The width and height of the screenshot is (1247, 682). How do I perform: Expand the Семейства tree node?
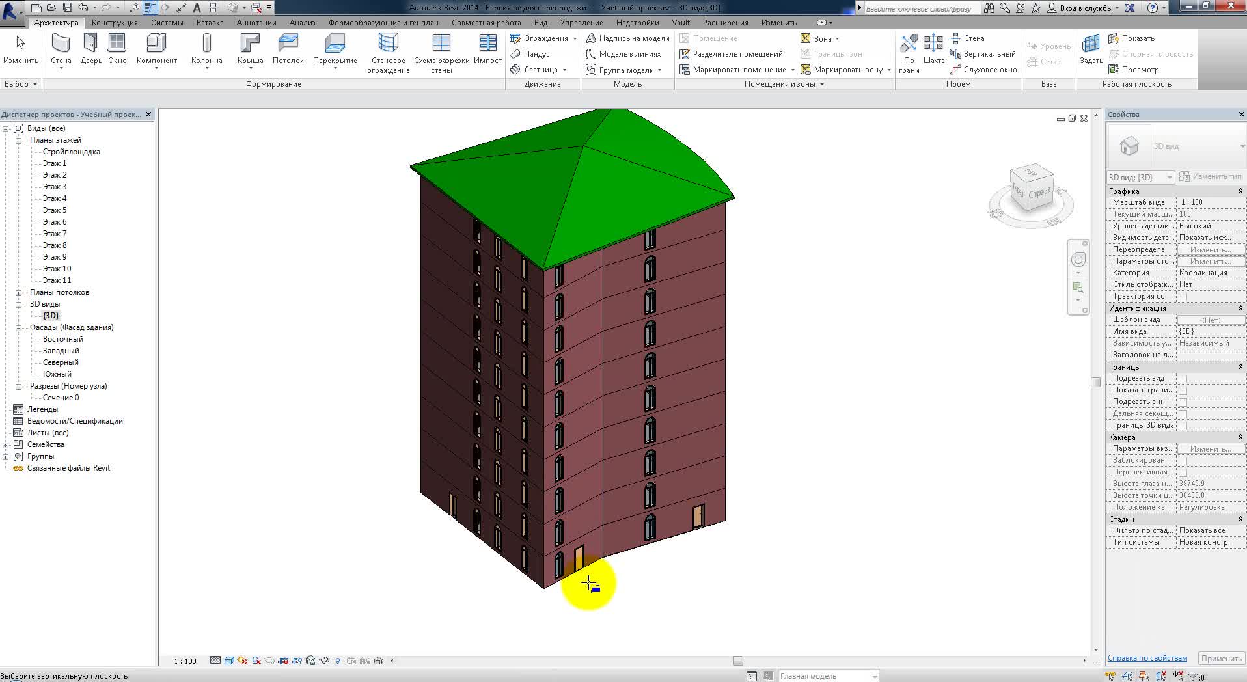click(x=5, y=444)
